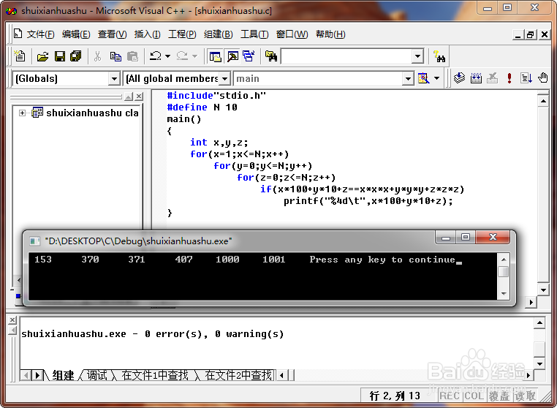This screenshot has width=557, height=408.
Task: Click the document icon left of menu bar
Action: (18, 34)
